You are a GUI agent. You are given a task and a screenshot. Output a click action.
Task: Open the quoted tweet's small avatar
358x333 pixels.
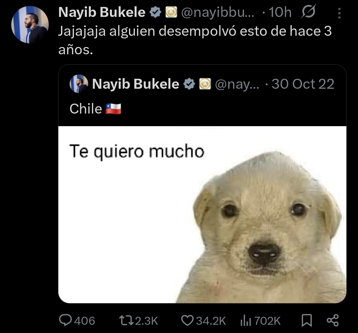point(79,84)
